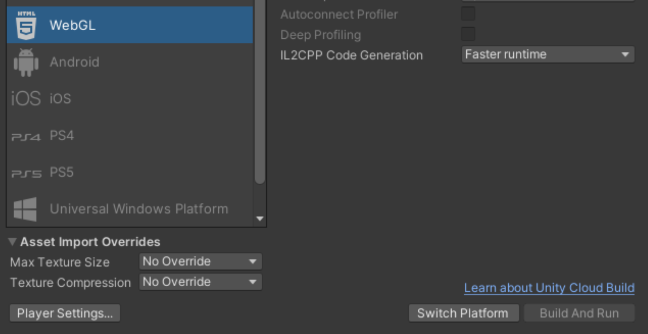The image size is (648, 334).
Task: Click the Deep Profiling label
Action: (321, 35)
